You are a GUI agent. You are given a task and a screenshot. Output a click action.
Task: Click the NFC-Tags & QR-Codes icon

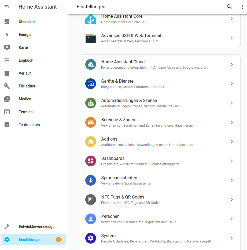click(x=91, y=200)
